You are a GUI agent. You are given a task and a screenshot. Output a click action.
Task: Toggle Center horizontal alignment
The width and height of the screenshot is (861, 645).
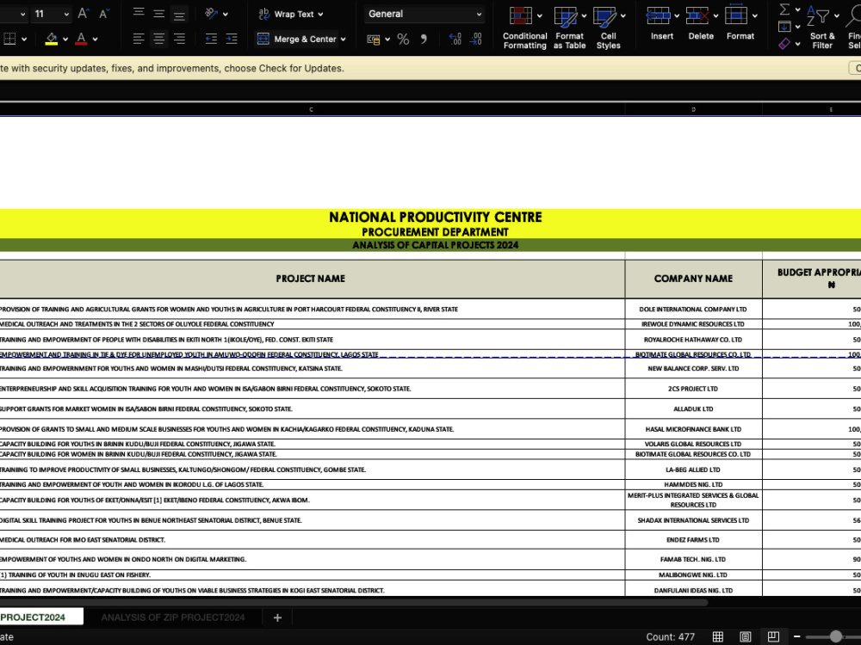tap(159, 39)
